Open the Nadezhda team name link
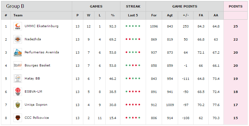Image resolution: width=249 pixels, height=126 pixels. [33, 39]
